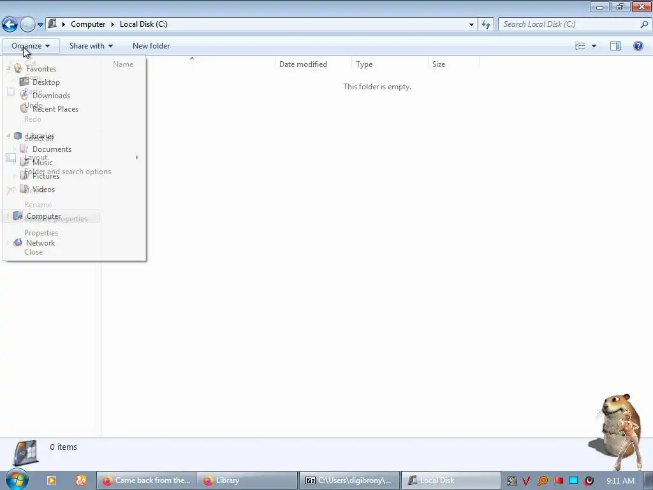Open the More view options dropdown arrow

click(x=594, y=46)
